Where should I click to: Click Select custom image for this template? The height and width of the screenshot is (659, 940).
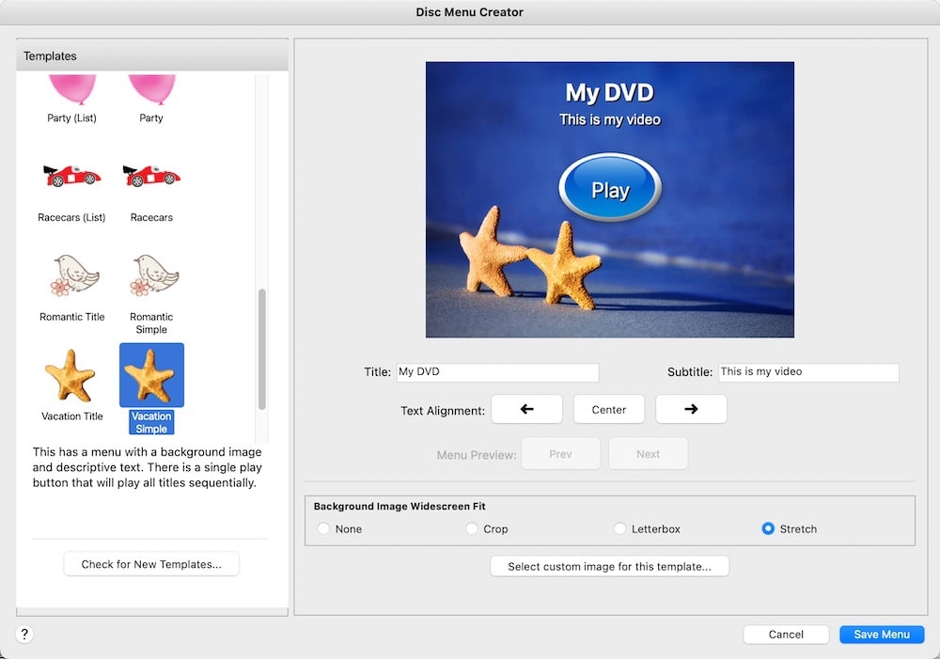pyautogui.click(x=610, y=566)
